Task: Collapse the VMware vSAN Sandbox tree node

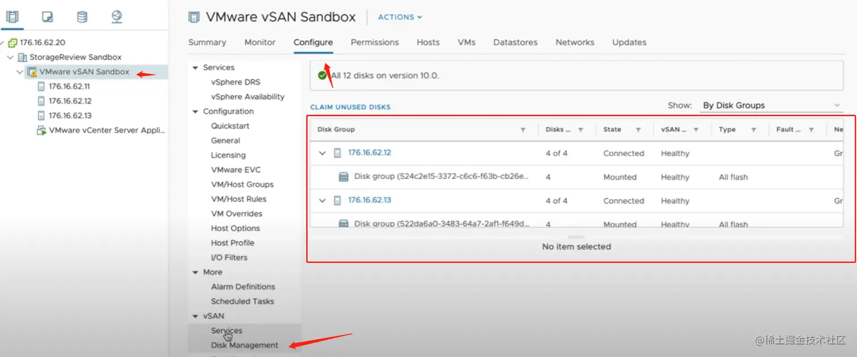Action: pyautogui.click(x=20, y=72)
